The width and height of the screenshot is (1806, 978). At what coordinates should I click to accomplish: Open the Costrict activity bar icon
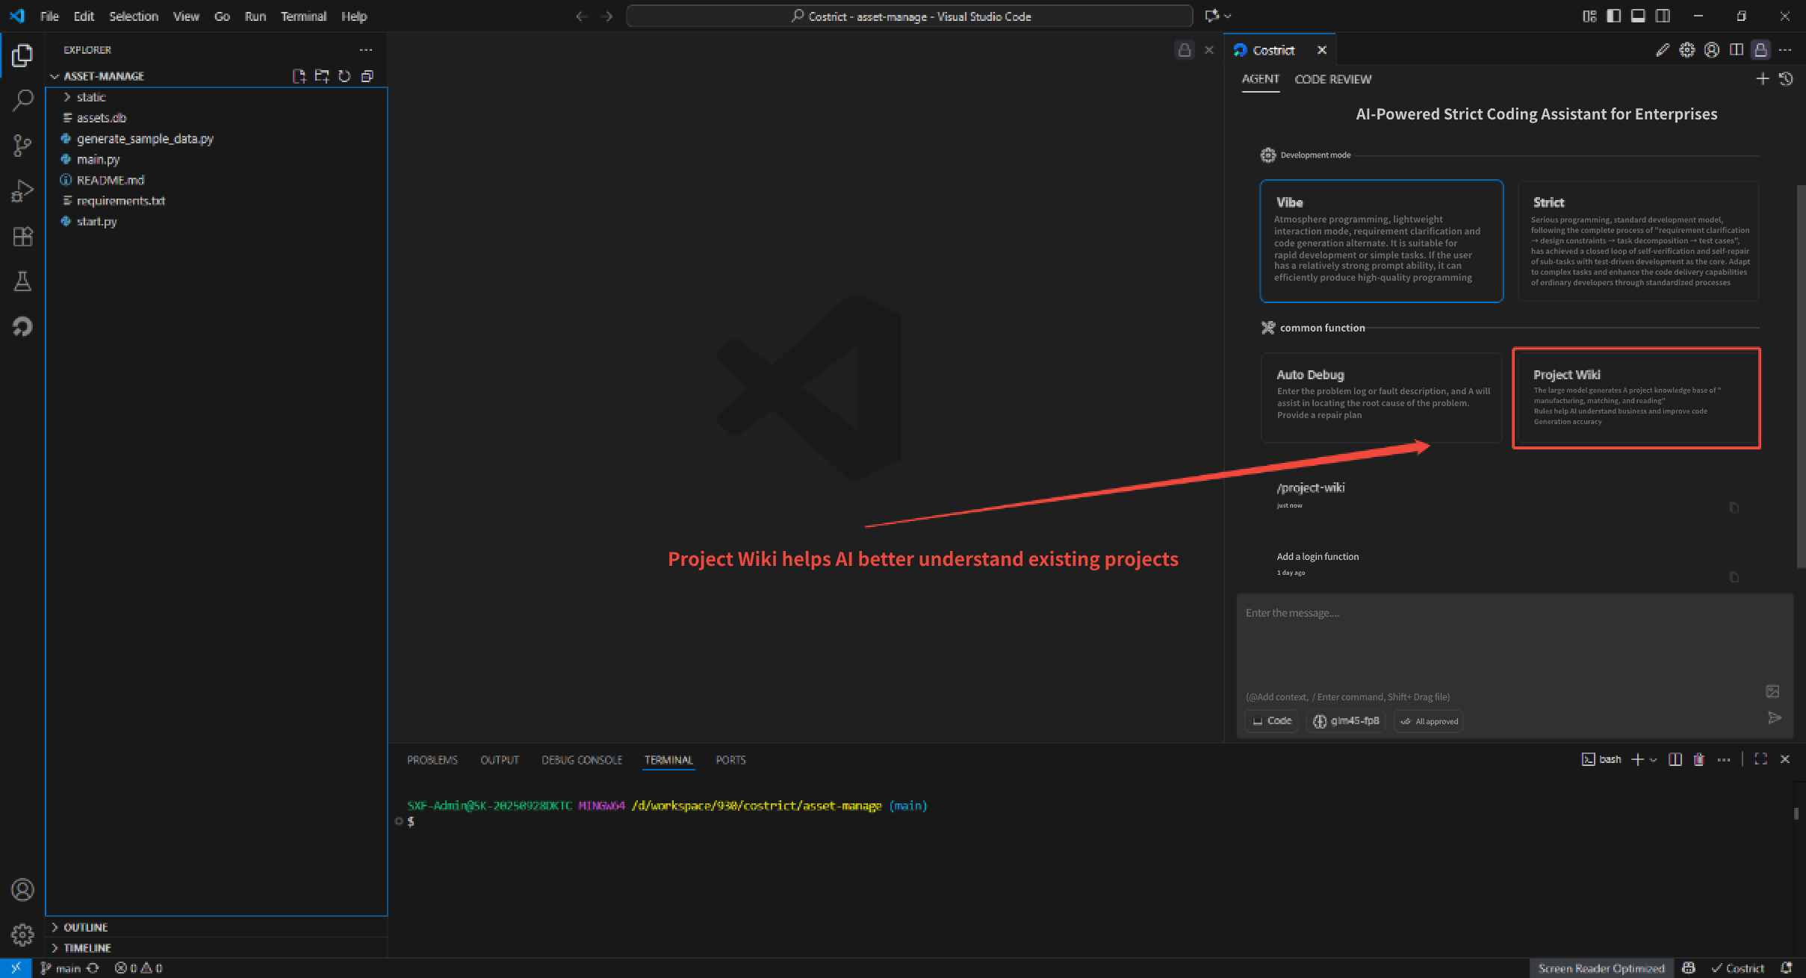pyautogui.click(x=22, y=327)
